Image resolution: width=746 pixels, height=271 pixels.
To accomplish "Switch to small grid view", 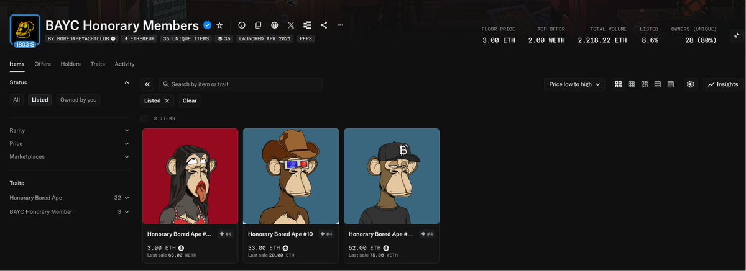I will pyautogui.click(x=632, y=84).
